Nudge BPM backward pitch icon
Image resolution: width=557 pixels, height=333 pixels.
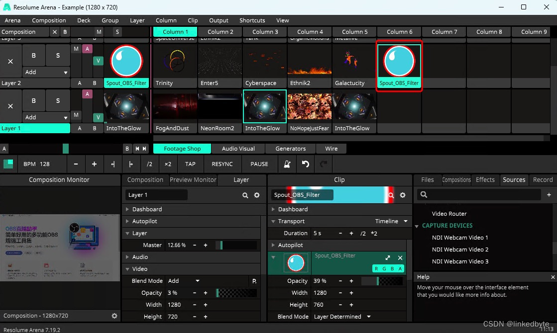112,164
